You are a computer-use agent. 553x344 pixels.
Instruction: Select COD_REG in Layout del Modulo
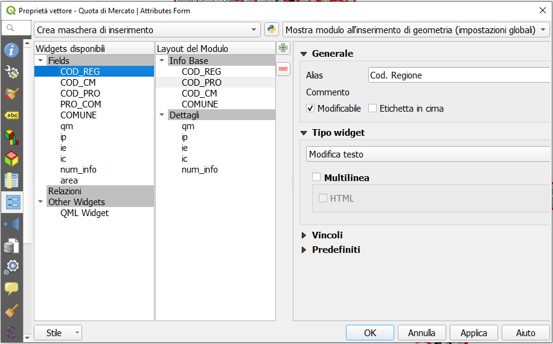click(202, 72)
